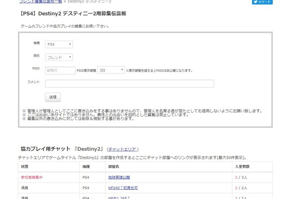Open the 地球英雄公開 room link
The width and height of the screenshot is (288, 199).
119,177
